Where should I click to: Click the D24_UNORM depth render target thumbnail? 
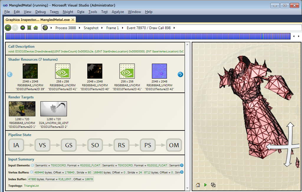click(x=53, y=109)
